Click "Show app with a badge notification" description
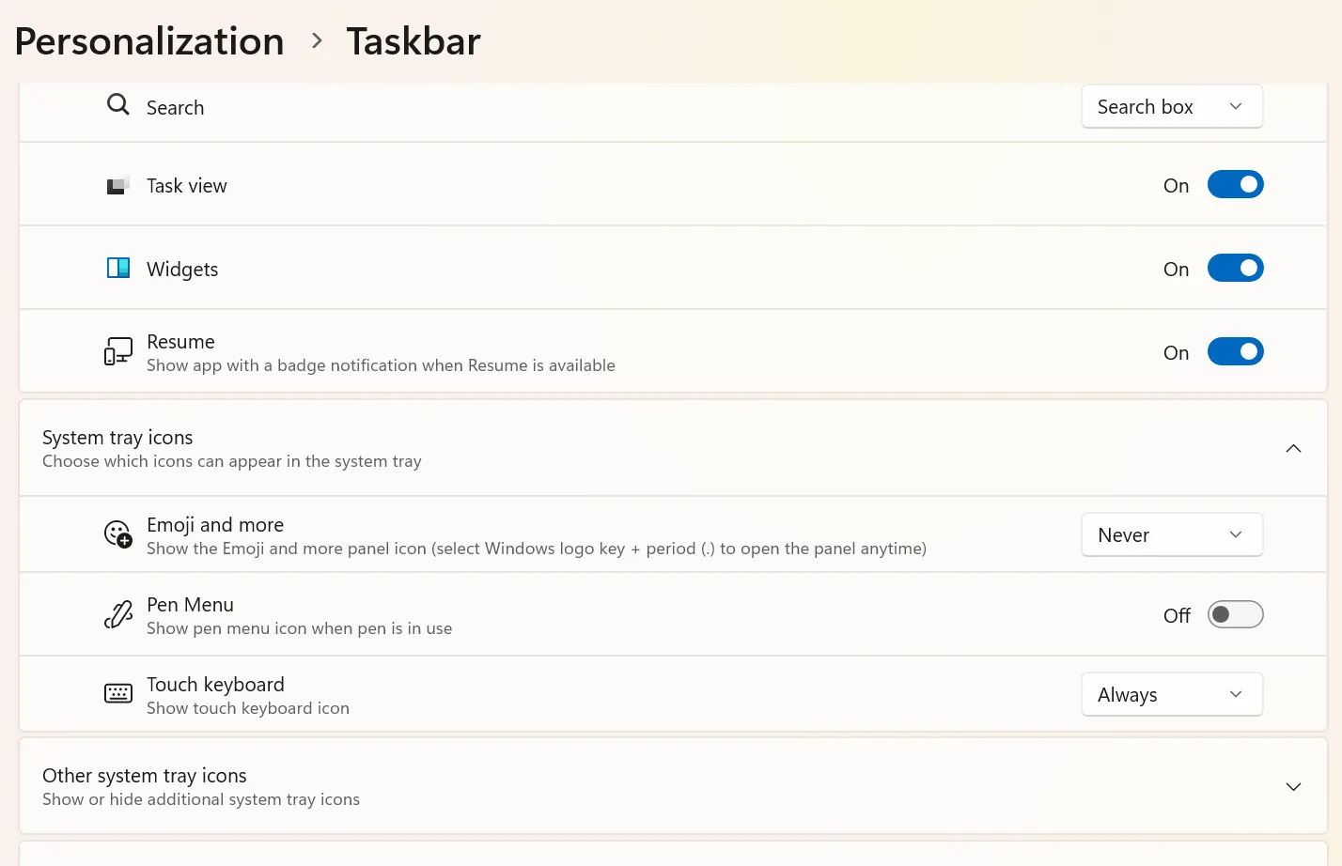 (381, 365)
